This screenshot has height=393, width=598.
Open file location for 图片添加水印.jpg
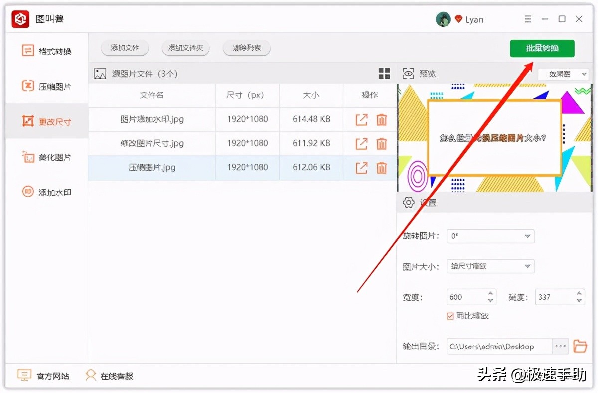pyautogui.click(x=361, y=120)
